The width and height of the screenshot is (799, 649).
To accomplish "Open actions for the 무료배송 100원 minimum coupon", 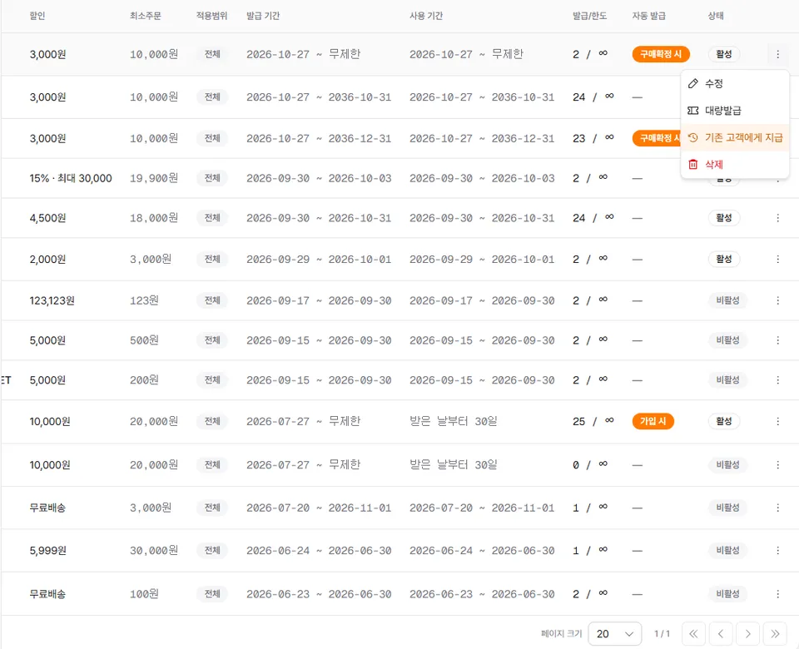I will [777, 594].
